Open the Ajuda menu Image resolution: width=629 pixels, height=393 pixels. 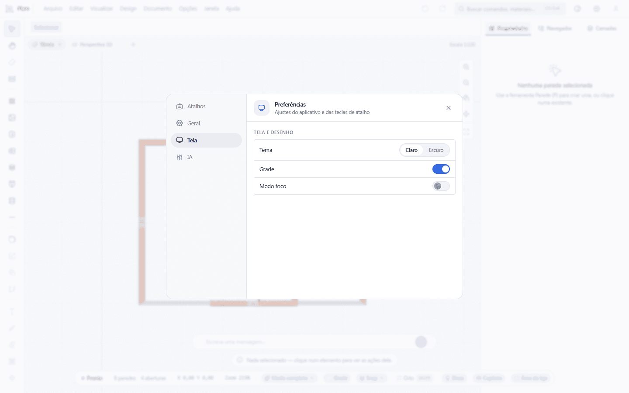pyautogui.click(x=233, y=9)
